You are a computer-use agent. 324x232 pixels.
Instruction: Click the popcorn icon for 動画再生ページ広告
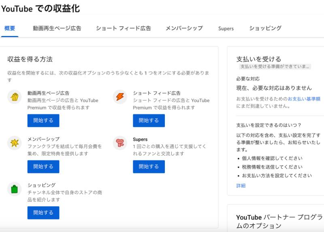[x=15, y=97]
